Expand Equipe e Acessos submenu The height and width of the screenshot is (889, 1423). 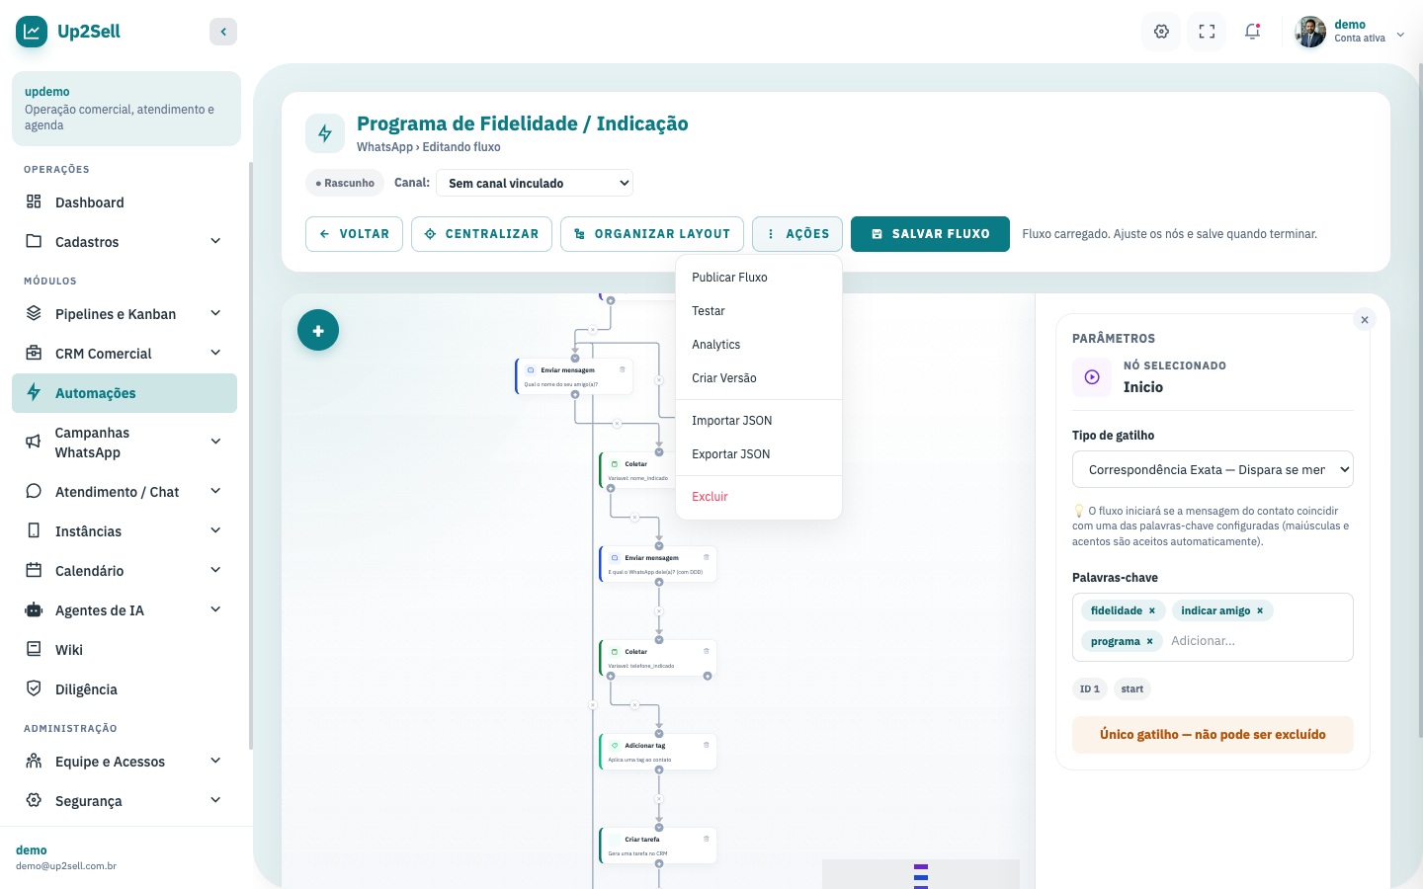pos(215,761)
